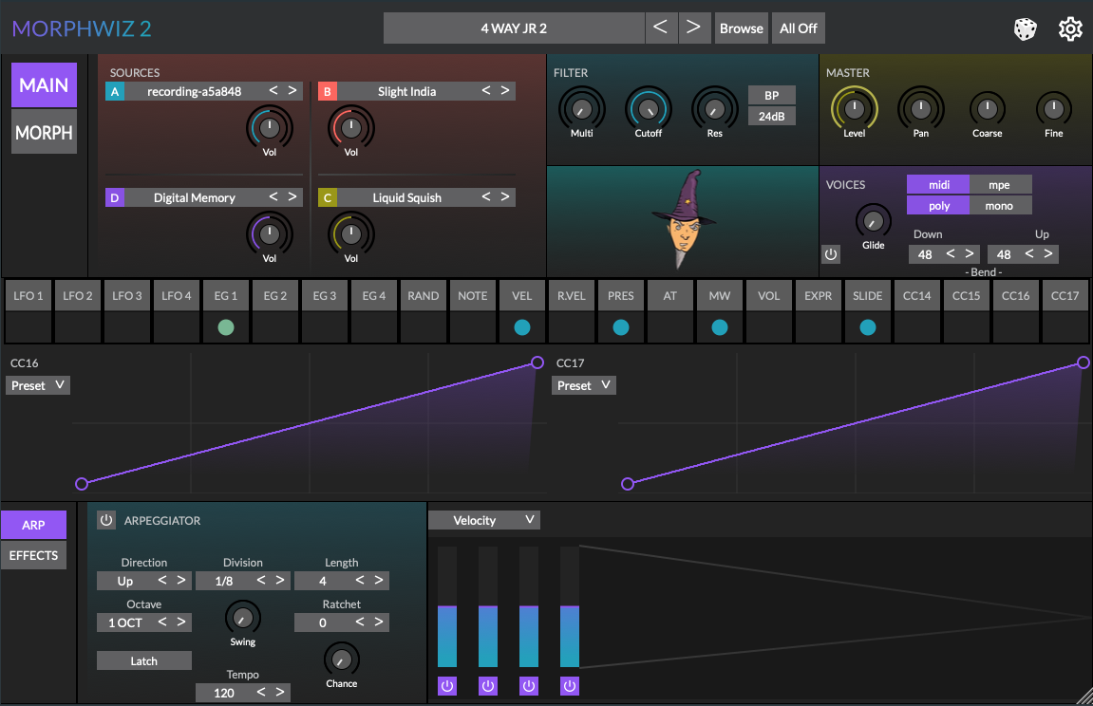Go to previous preset with left arrow
This screenshot has height=706, width=1093.
click(x=661, y=28)
